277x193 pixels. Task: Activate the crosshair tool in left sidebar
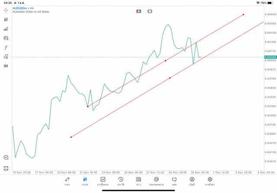(6, 10)
